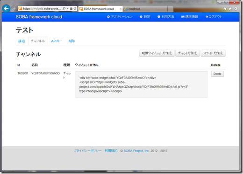
Task: Switch to the APIキー tab
Action: 57,41
